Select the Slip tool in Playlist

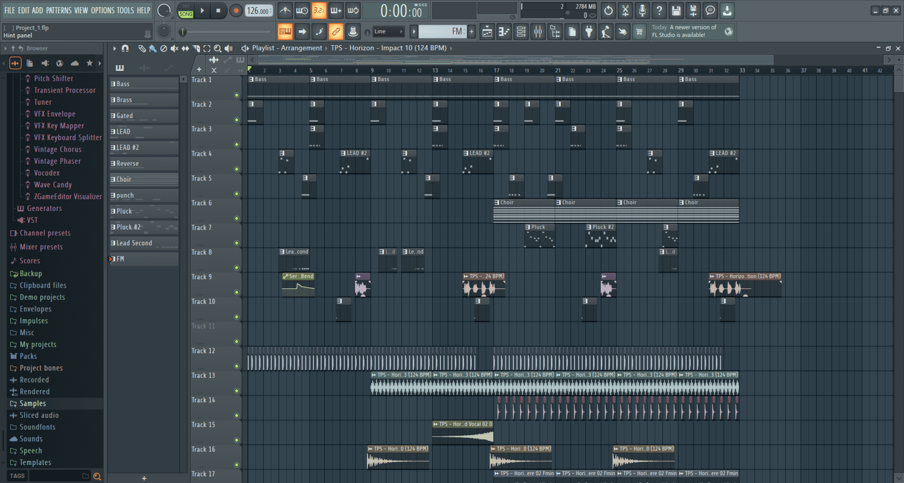(x=185, y=48)
